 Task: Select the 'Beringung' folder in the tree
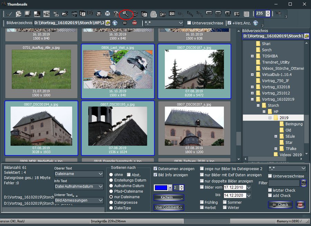tap(293, 124)
